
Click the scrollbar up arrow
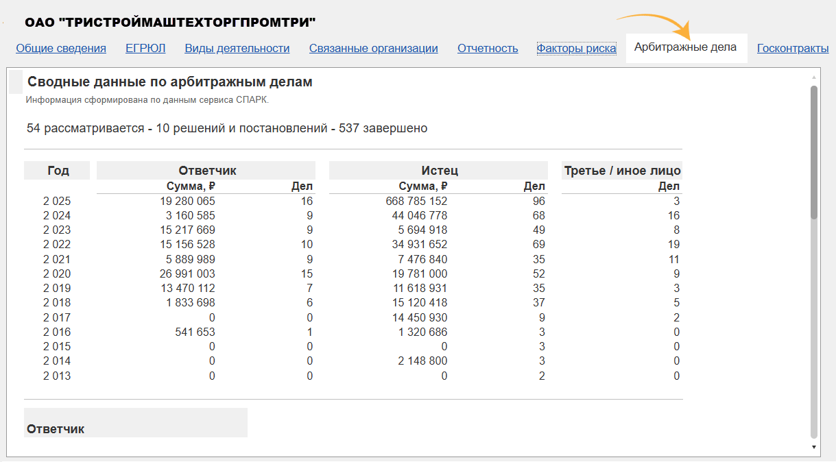coord(814,77)
